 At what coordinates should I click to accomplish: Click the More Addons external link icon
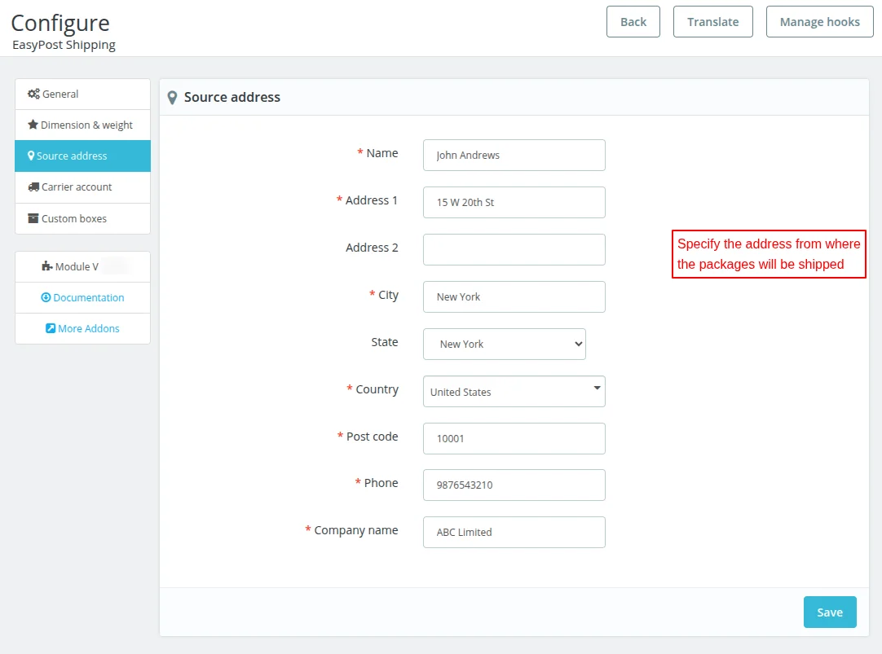click(51, 328)
